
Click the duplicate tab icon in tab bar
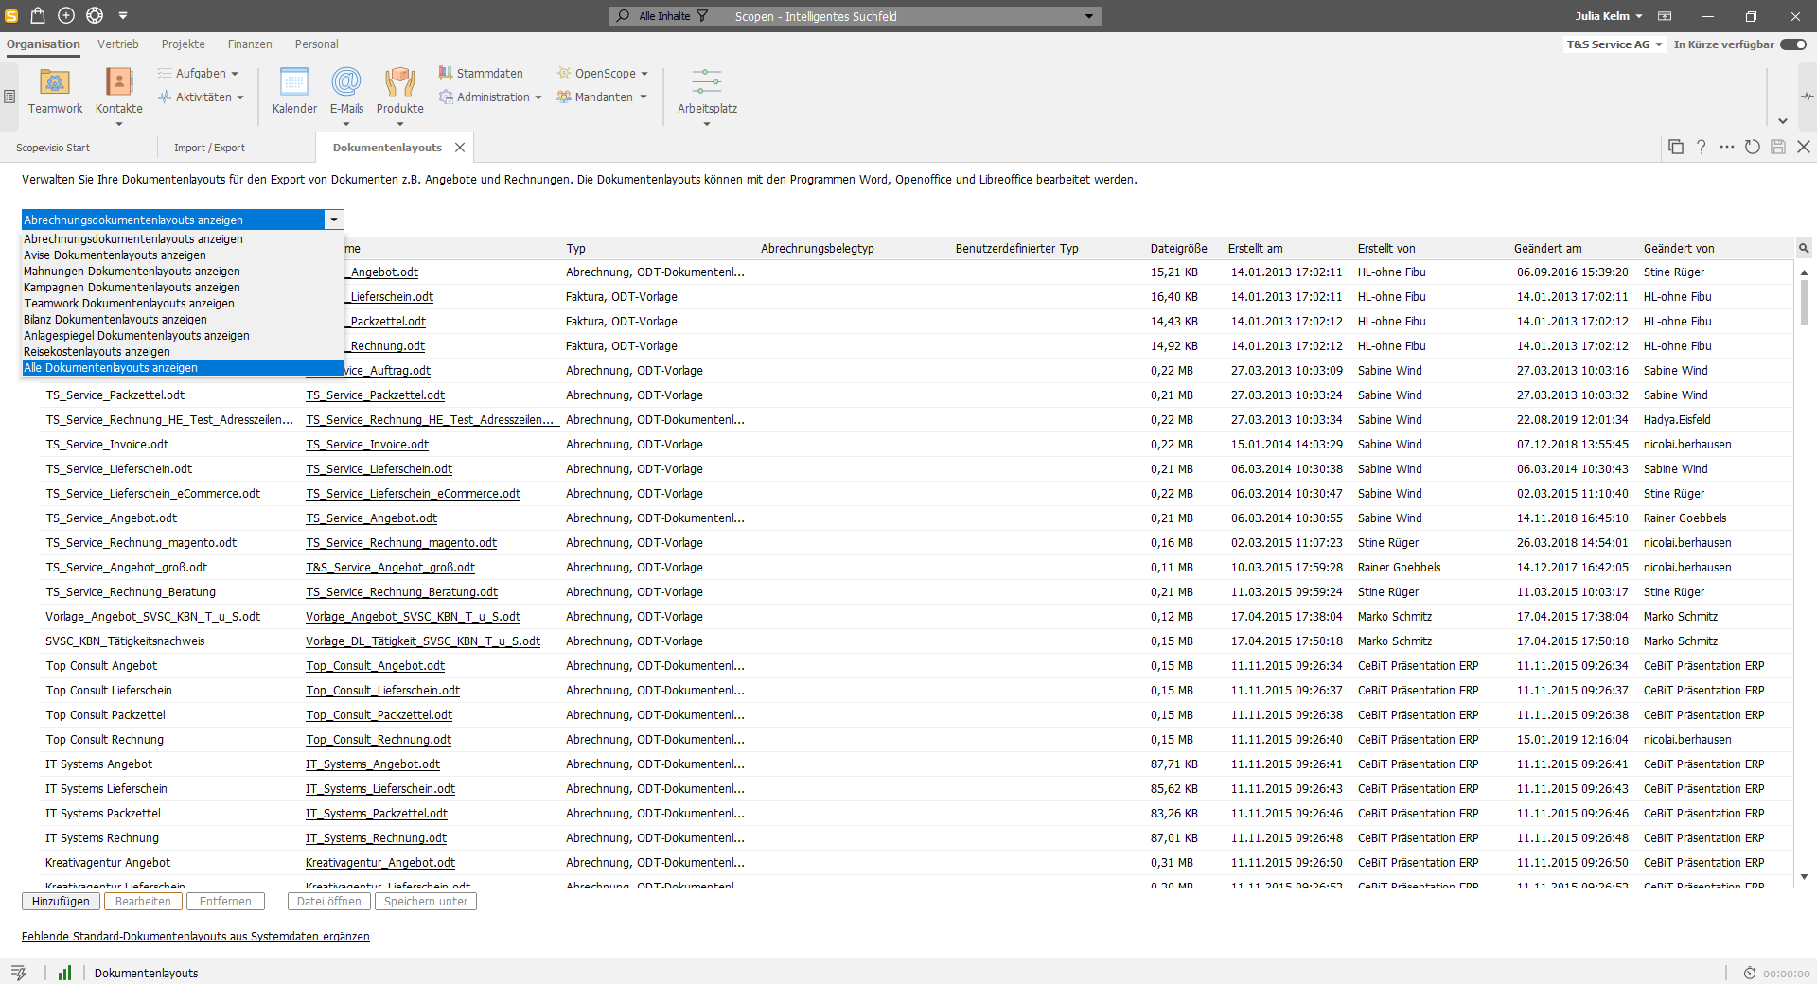(1675, 147)
